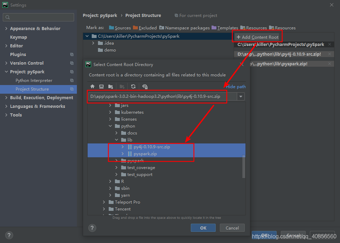Click Hide path link

click(x=236, y=86)
